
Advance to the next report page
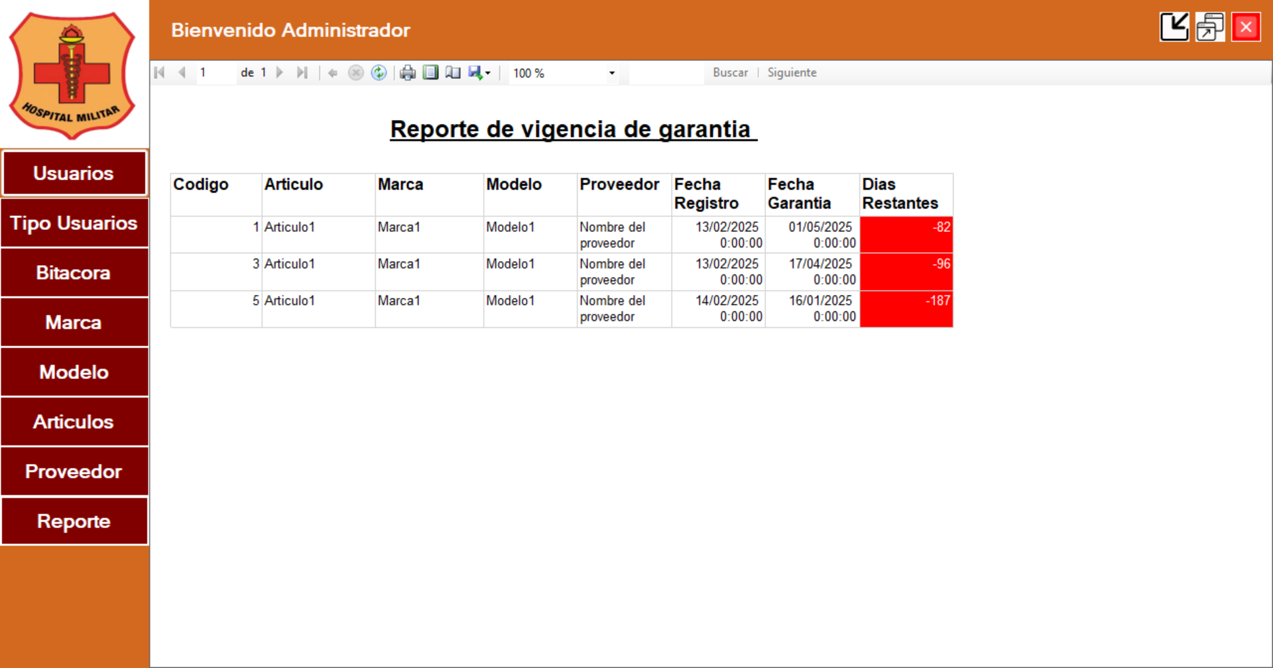click(x=280, y=73)
